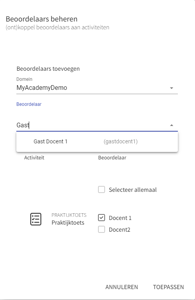The width and height of the screenshot is (195, 300).
Task: Click the blue Beoordelaar field label
Action: click(29, 104)
